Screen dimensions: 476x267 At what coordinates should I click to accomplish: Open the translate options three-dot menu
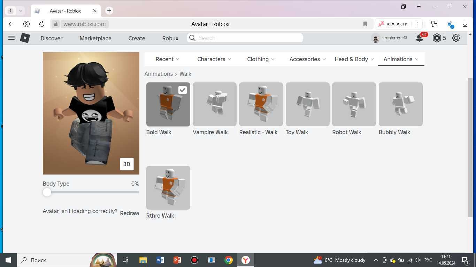[417, 24]
